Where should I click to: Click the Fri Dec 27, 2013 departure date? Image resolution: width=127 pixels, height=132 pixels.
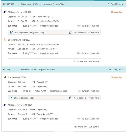115,4
